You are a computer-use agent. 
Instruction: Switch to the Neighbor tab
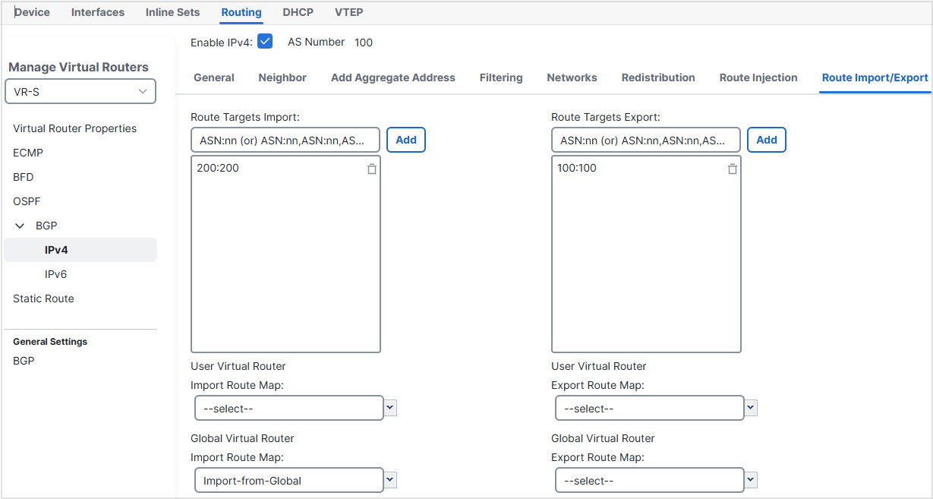(282, 77)
